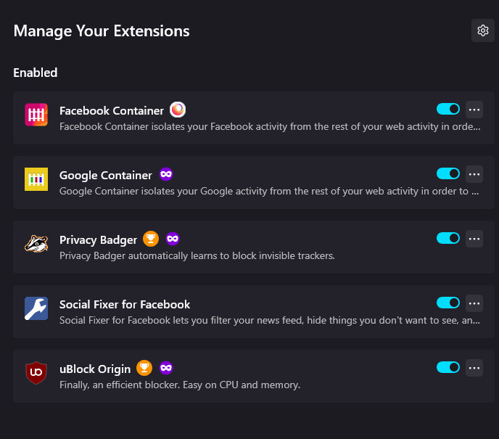Screen dimensions: 499x439
Task: Disable Social Fixer for Facebook toggle
Action: [448, 303]
